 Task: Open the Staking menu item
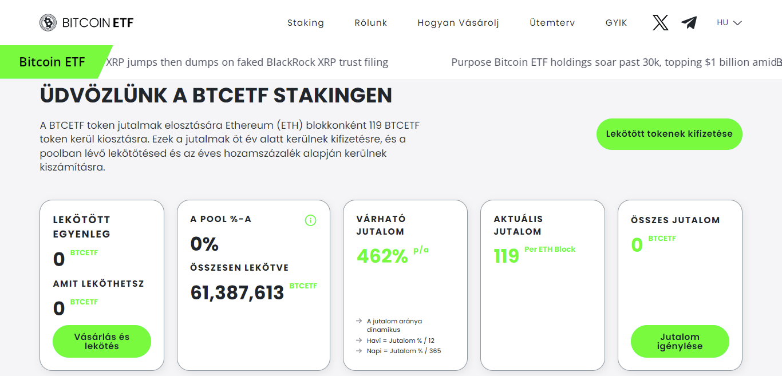[306, 23]
